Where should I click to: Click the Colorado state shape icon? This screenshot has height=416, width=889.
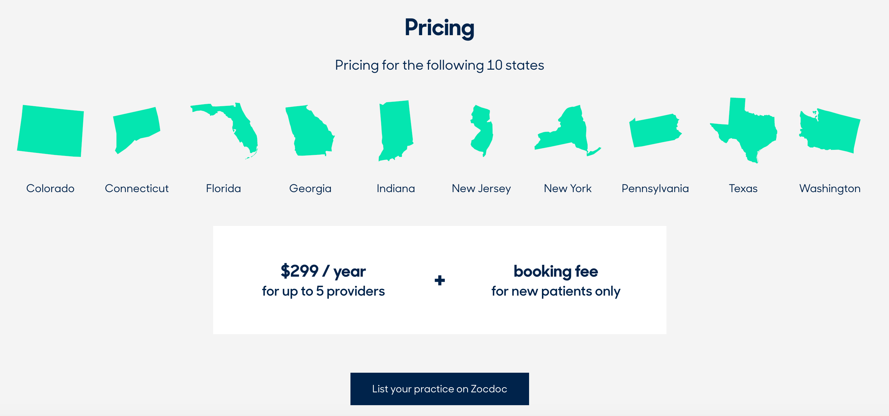pos(50,131)
